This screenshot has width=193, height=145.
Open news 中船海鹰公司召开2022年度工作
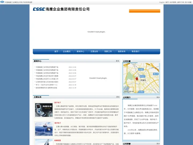click(47, 79)
